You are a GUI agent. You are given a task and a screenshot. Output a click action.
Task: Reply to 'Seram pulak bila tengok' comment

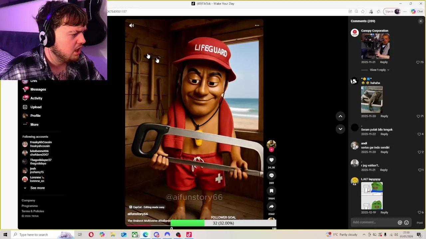point(384,134)
